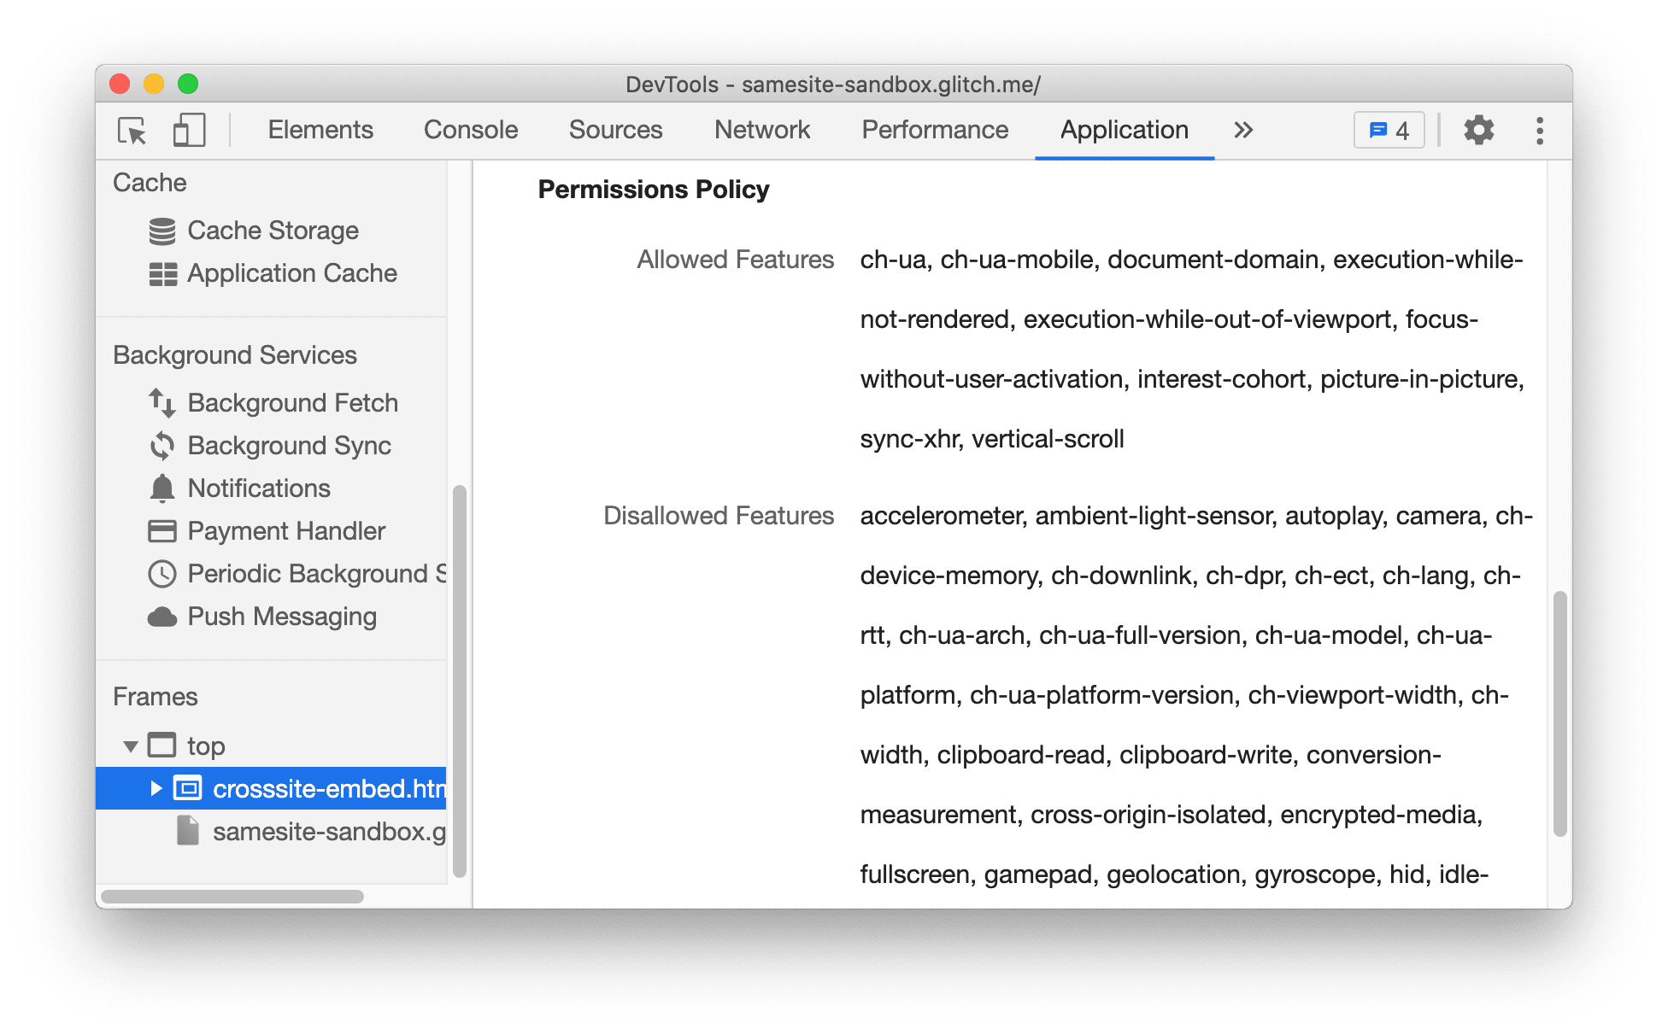Switch to the Network tab

click(x=762, y=130)
